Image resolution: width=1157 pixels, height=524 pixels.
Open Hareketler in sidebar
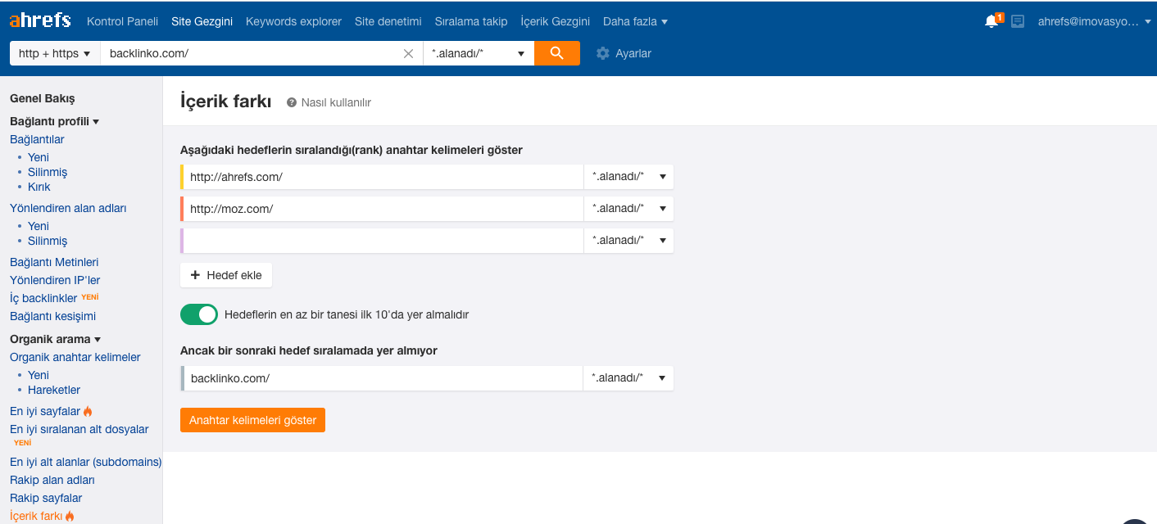[54, 390]
